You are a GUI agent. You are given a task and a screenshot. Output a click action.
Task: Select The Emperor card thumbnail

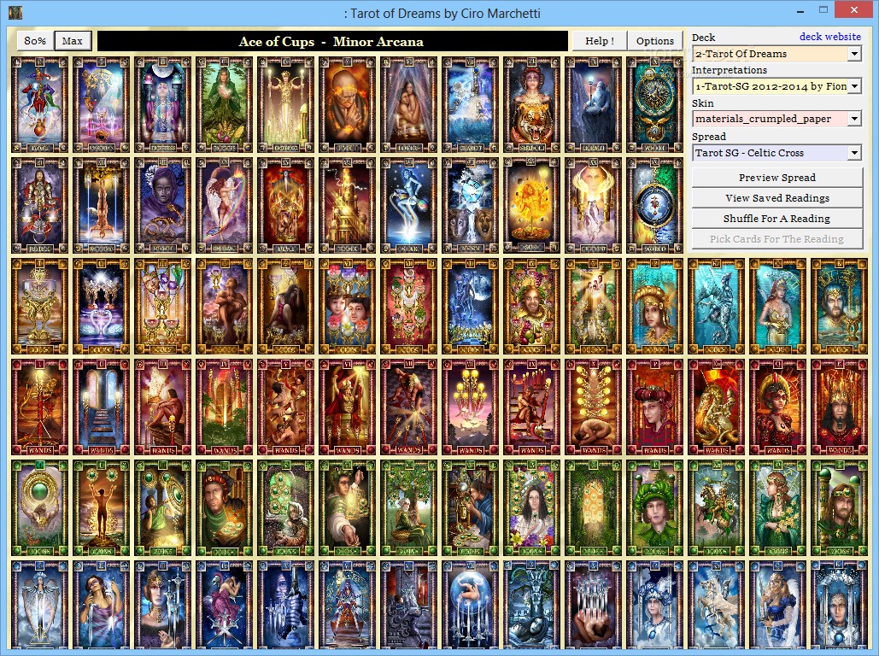tap(286, 104)
